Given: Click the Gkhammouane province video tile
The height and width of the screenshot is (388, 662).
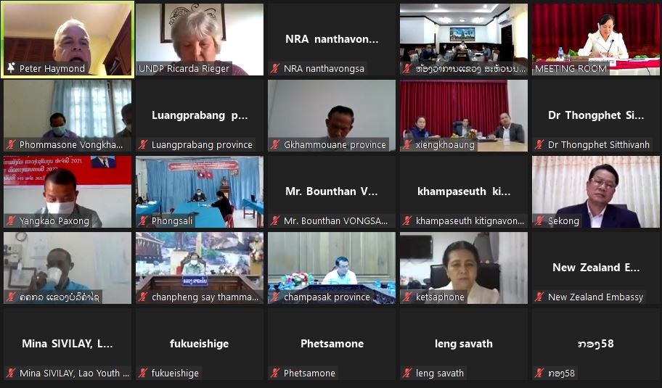Looking at the screenshot, I should [332, 115].
